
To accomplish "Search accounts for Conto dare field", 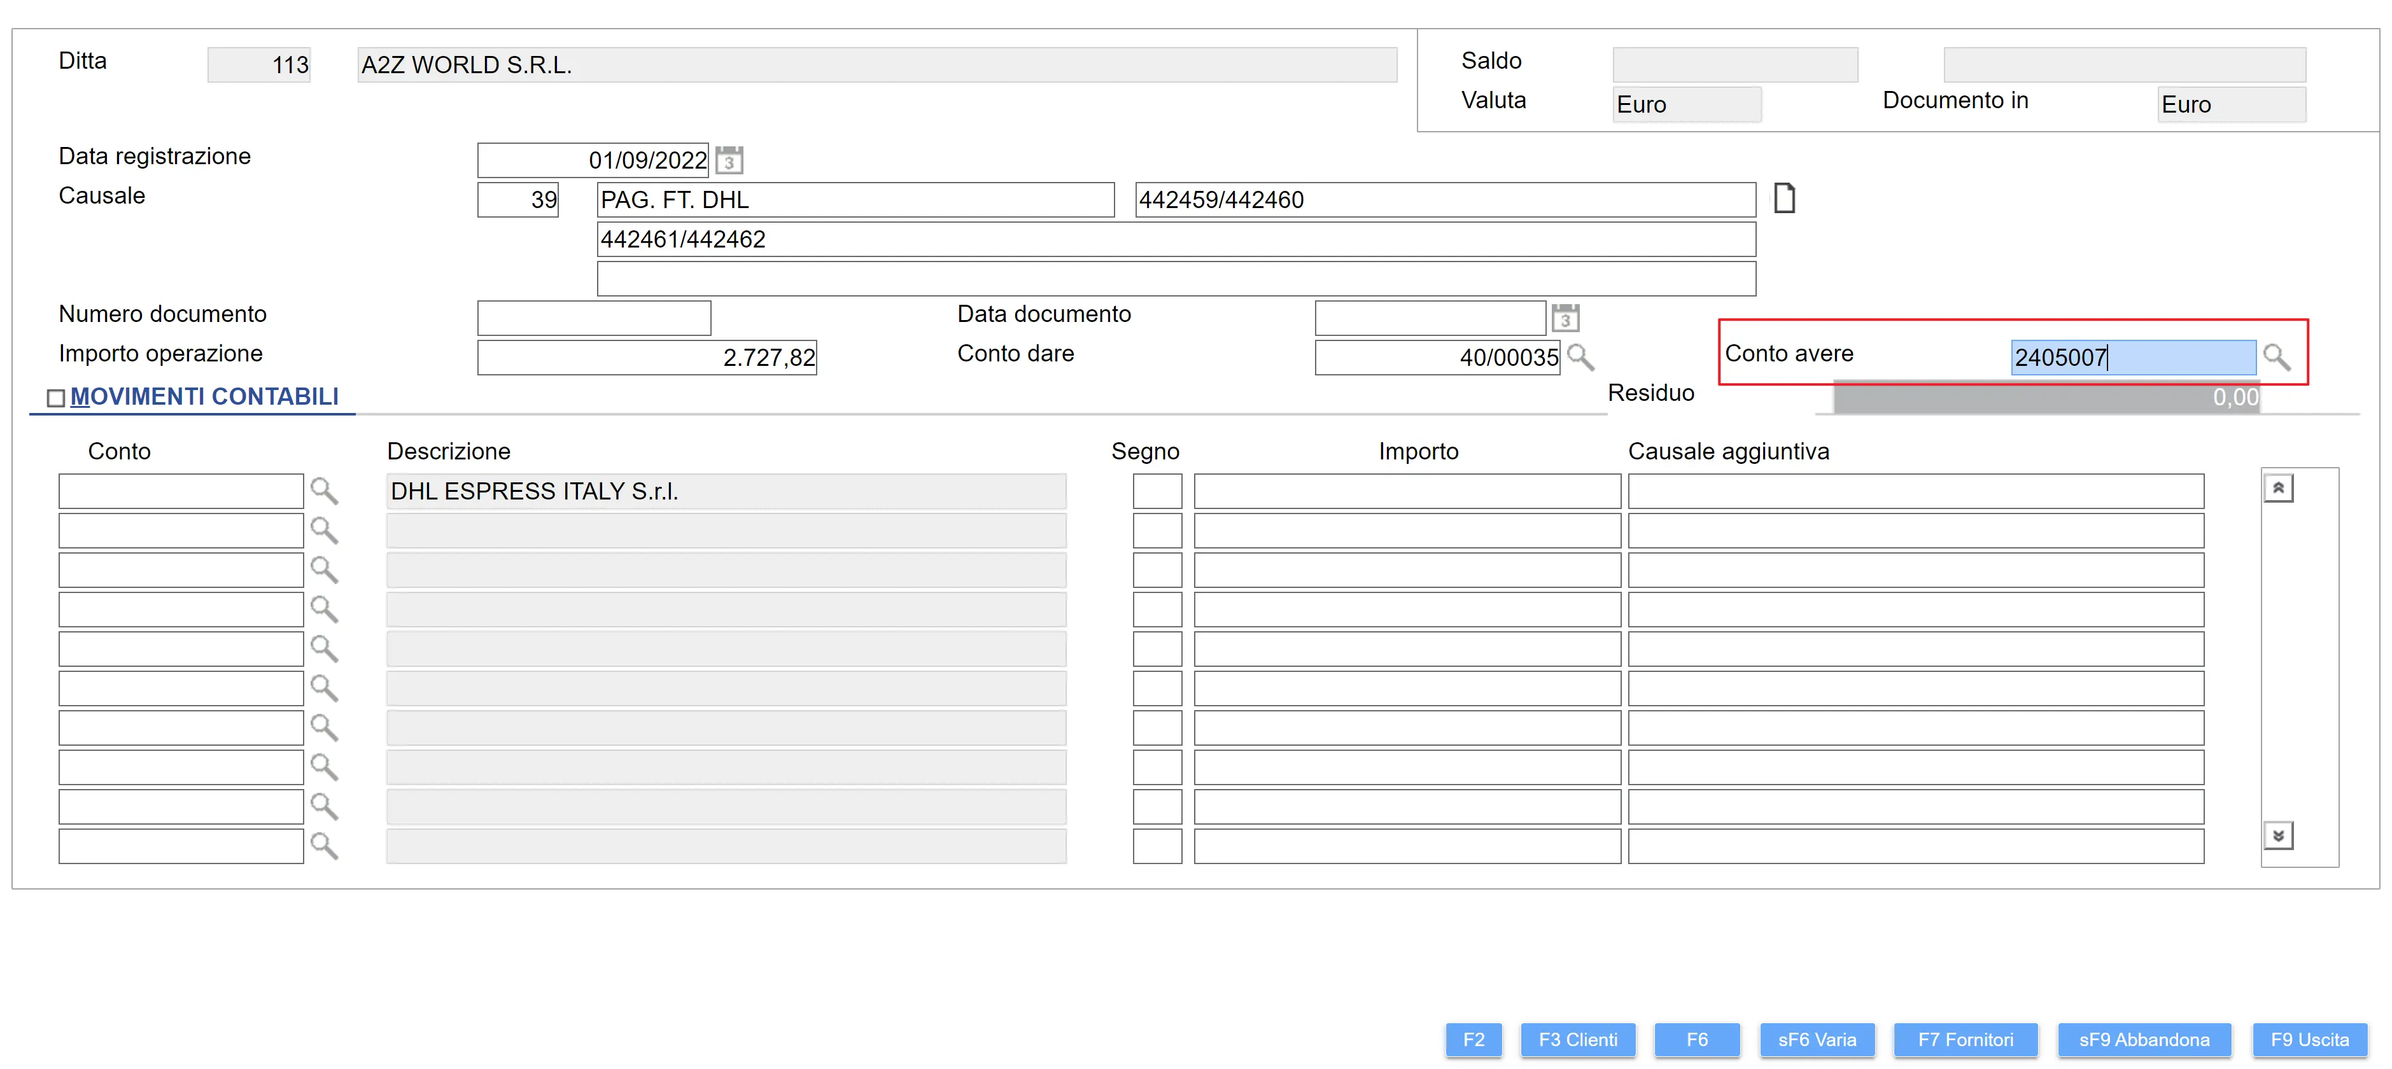I will tap(1580, 357).
